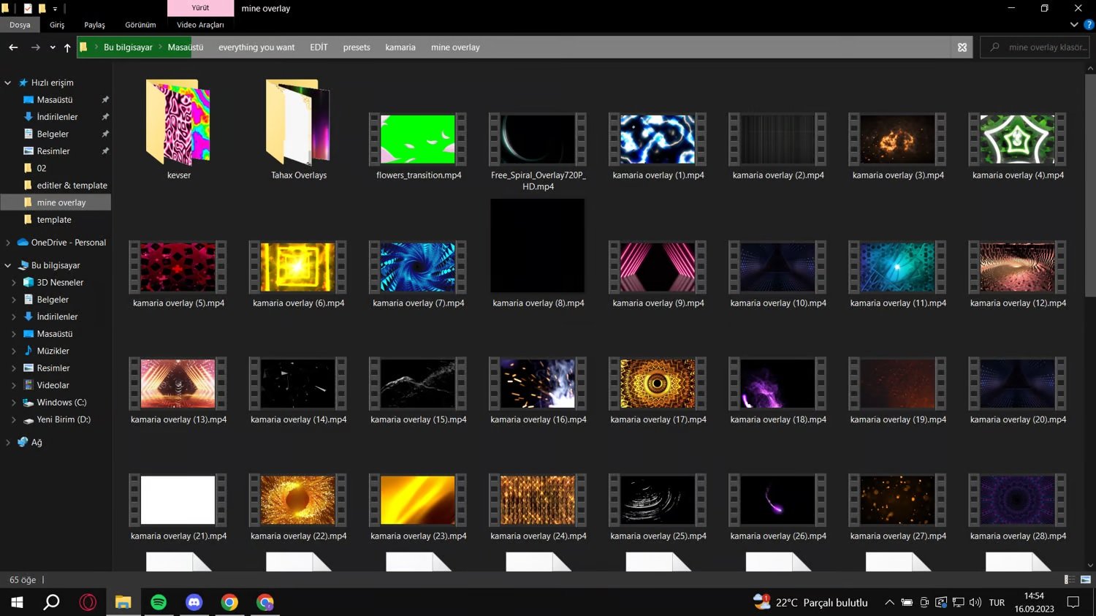Select kamaria overlay (6).mp4 yellow thumbnail
The height and width of the screenshot is (616, 1096).
click(x=298, y=267)
